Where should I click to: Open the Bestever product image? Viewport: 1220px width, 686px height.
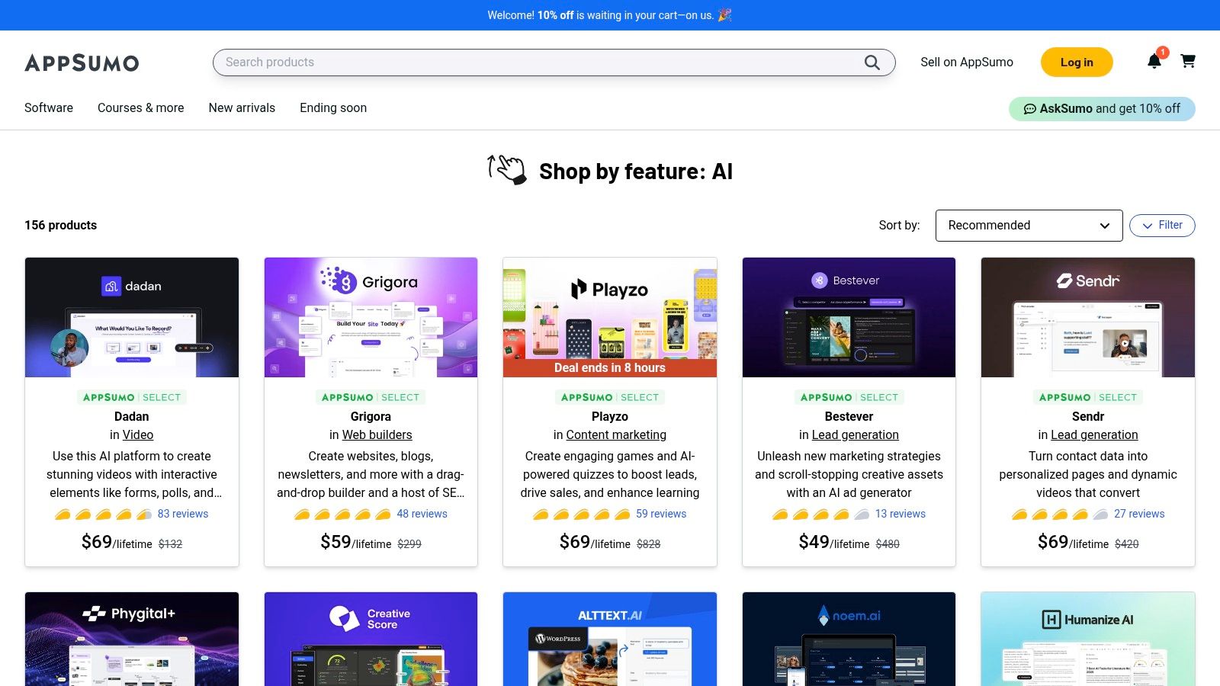[x=849, y=318]
